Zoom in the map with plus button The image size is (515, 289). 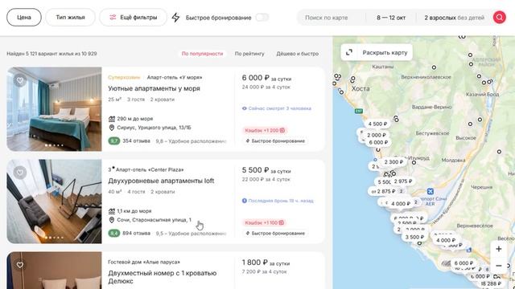click(x=499, y=249)
